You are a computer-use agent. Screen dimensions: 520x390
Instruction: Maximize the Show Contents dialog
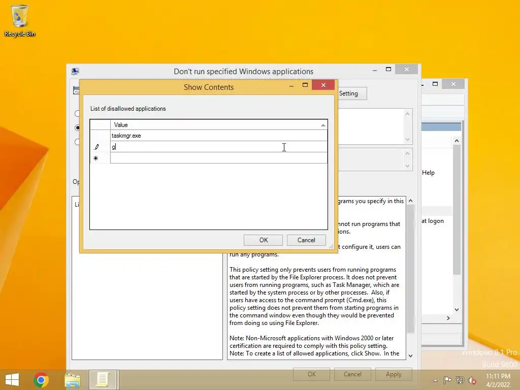(305, 85)
